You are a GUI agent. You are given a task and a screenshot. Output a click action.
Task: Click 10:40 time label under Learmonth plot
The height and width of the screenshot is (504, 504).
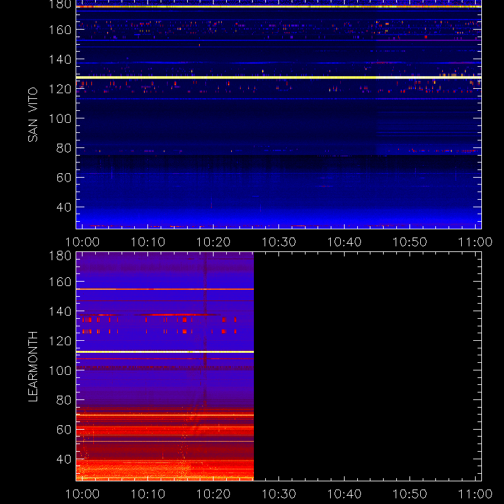(x=344, y=494)
